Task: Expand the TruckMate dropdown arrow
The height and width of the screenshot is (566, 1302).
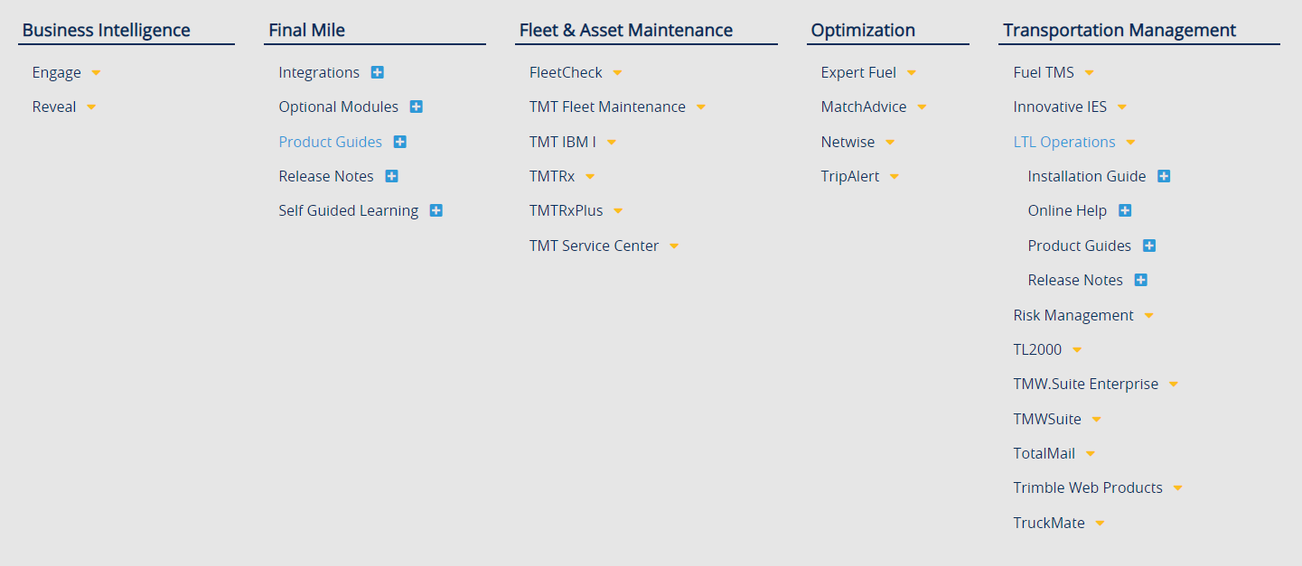Action: tap(1100, 524)
